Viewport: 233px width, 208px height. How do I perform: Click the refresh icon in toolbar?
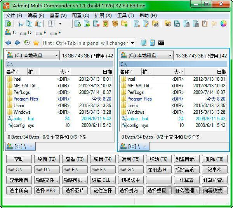point(8,24)
